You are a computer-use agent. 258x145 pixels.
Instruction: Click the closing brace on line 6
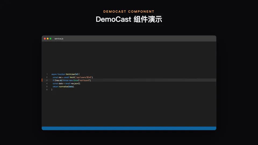pos(52,90)
